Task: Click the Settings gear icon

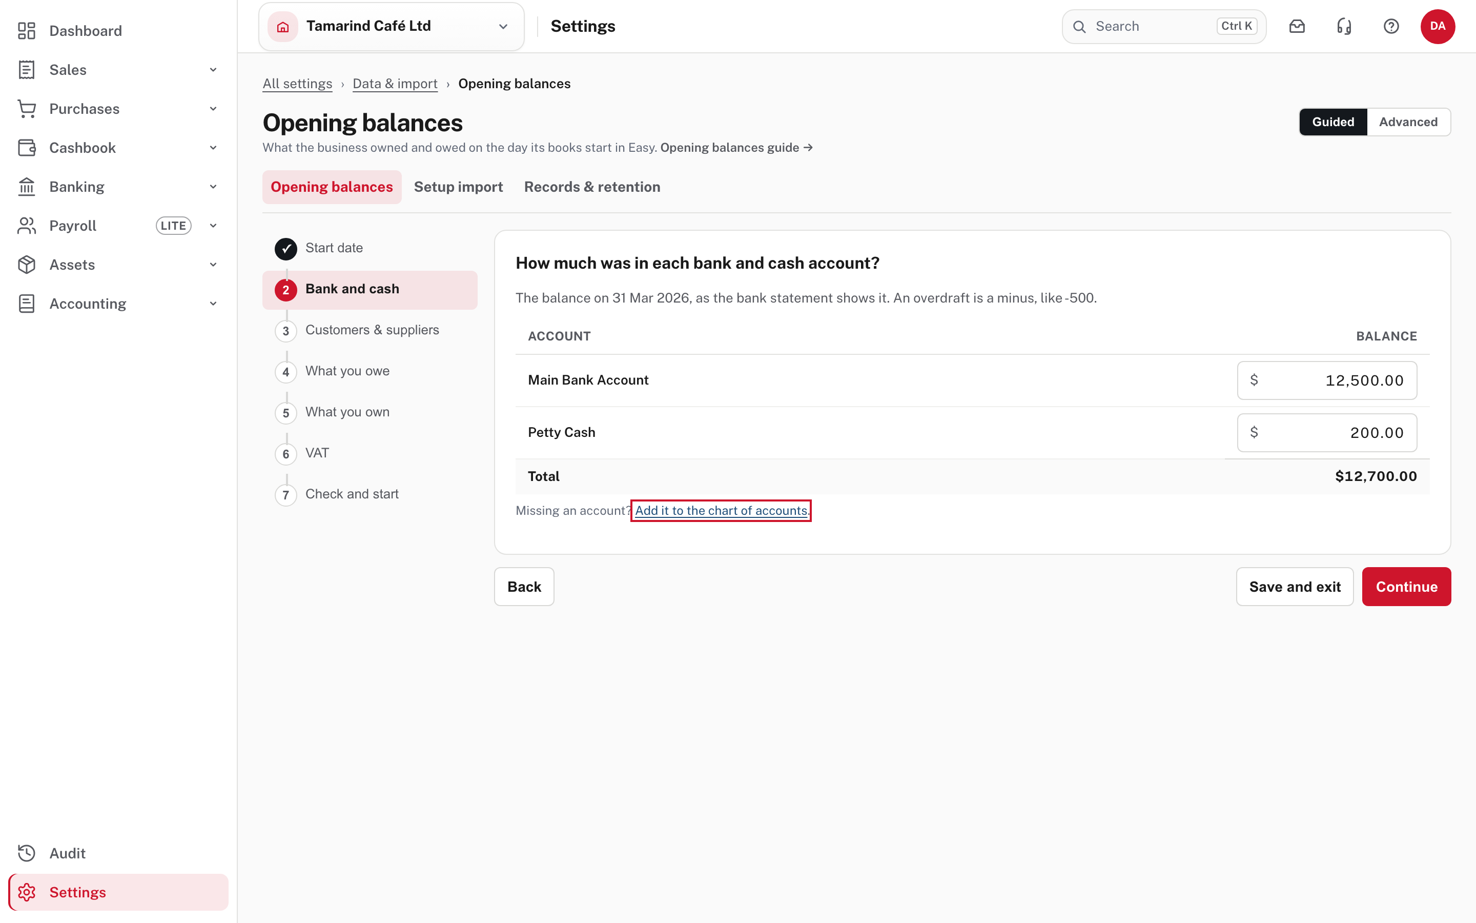Action: [26, 892]
